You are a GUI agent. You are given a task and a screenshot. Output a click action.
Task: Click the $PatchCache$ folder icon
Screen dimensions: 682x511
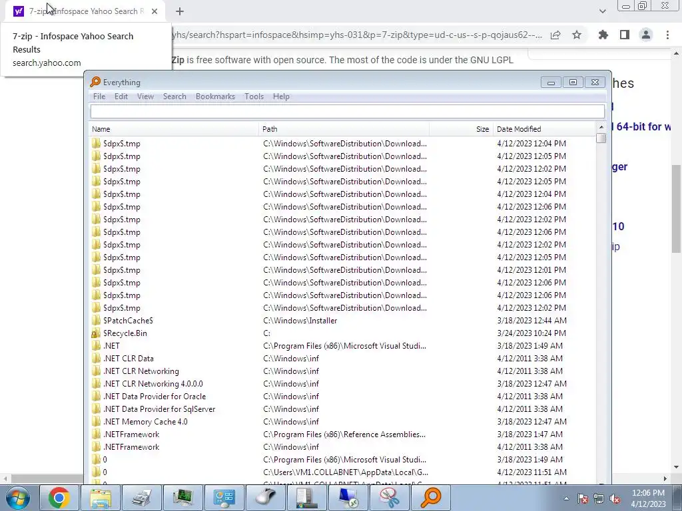96,320
